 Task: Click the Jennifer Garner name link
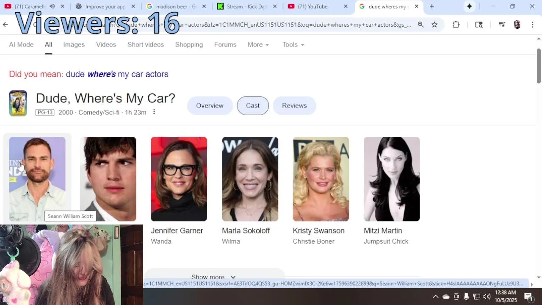pyautogui.click(x=177, y=230)
